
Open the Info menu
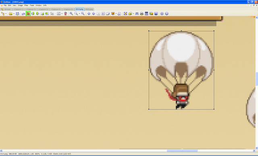pyautogui.click(x=45, y=5)
